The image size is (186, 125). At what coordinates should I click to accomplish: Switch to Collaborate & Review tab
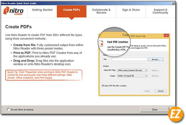101,11
